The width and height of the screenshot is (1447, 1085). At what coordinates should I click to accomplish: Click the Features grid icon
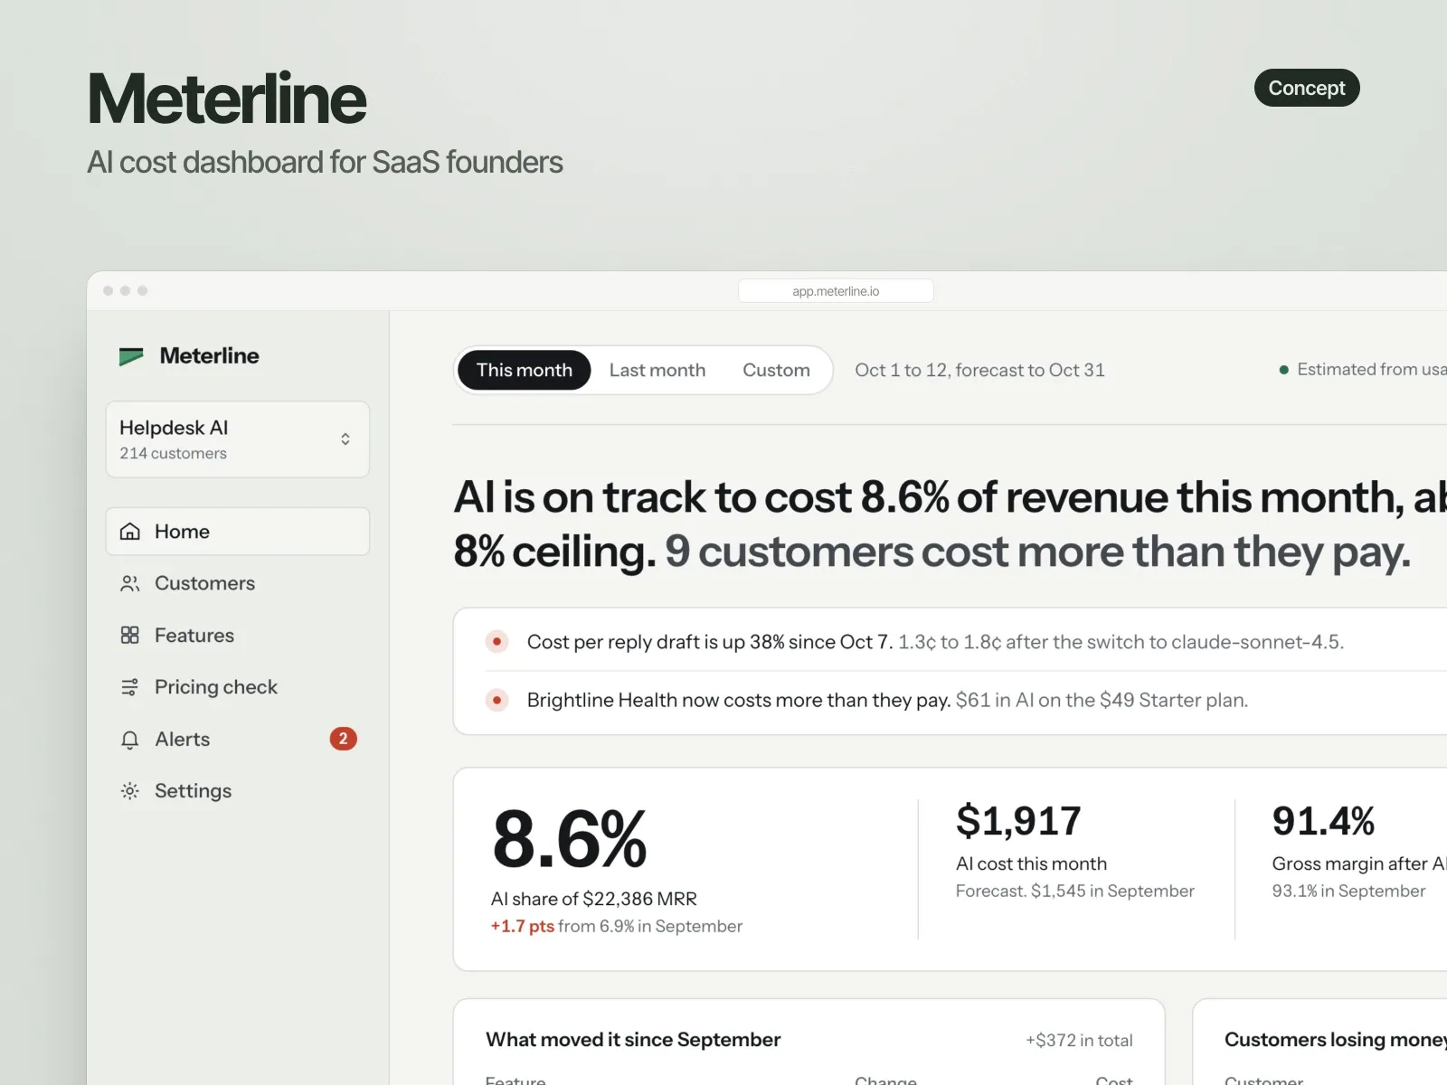(130, 635)
